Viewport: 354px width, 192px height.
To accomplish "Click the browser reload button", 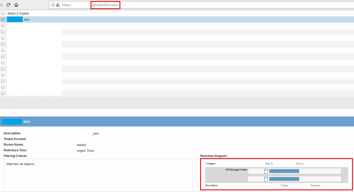I will pos(9,5).
